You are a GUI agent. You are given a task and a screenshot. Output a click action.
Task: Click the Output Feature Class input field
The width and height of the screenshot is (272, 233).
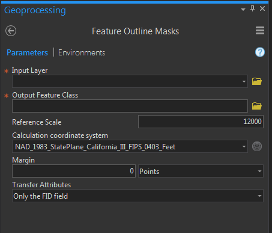click(x=130, y=106)
